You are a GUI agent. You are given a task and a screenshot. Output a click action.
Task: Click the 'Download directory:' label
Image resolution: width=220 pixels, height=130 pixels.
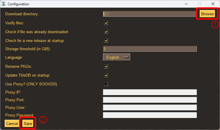22,14
